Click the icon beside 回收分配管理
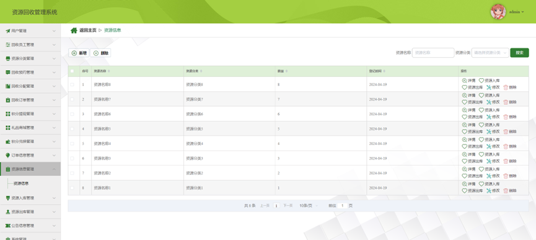Screen dimensions: 536x240 coord(8,86)
